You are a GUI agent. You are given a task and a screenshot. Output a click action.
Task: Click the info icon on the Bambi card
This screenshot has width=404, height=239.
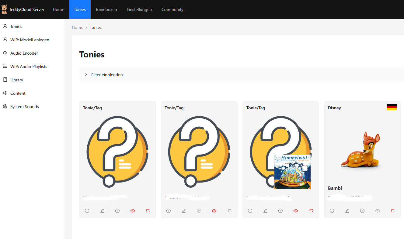point(332,211)
